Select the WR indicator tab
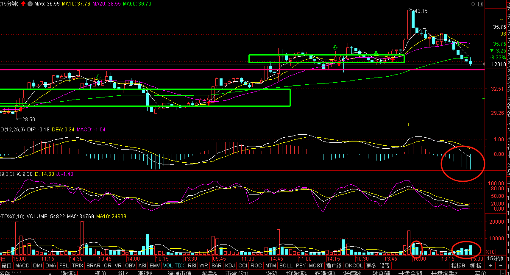Screen dimensions: 510x275 204,266
